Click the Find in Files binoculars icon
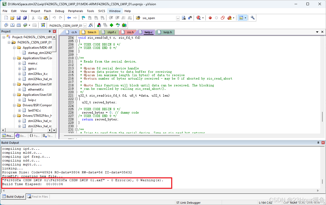Viewport: 326px width, 205px height. coord(184,18)
